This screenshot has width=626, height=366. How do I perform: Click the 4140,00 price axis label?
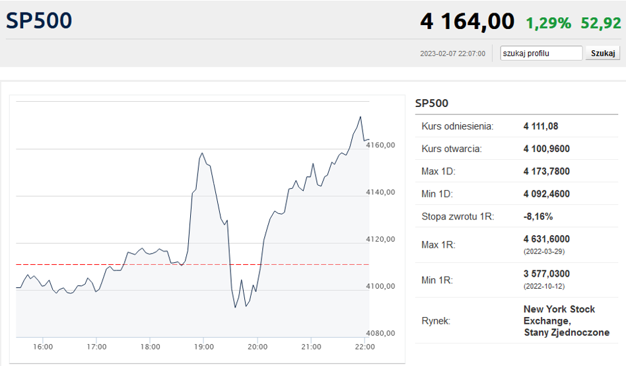coord(380,192)
